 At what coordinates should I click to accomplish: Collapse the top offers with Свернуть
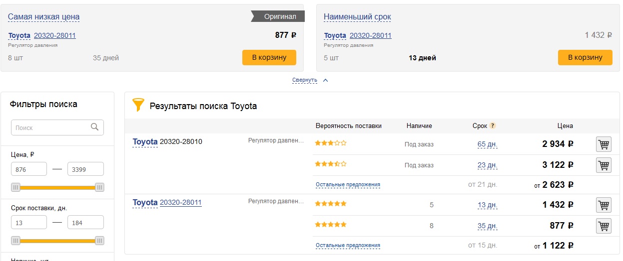click(x=305, y=80)
